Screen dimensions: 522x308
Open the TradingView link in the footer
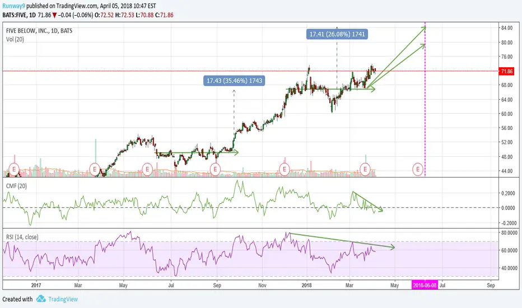tap(63, 299)
